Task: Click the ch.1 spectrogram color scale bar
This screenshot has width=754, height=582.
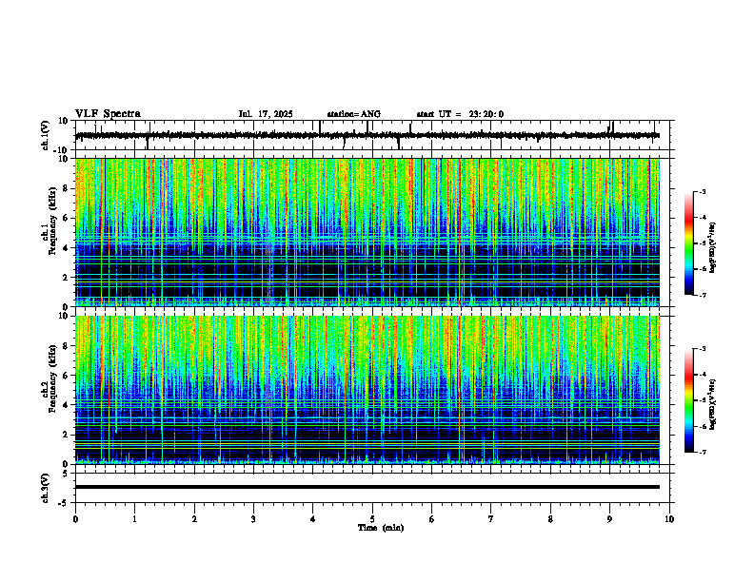Action: pos(689,243)
